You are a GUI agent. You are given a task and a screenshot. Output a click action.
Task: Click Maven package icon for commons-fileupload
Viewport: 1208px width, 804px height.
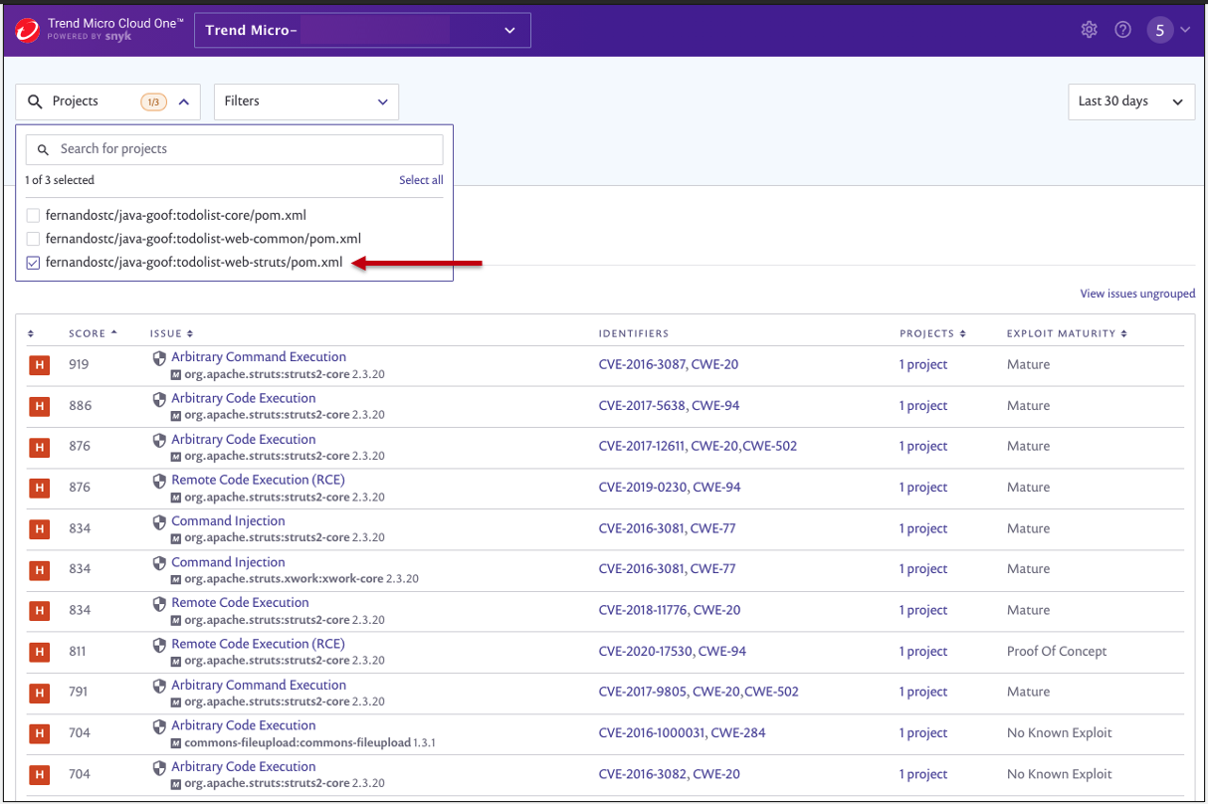point(176,743)
